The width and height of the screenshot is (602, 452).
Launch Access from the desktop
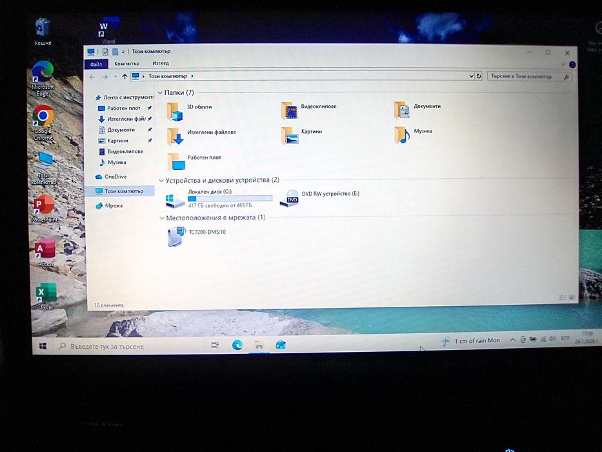pos(45,252)
